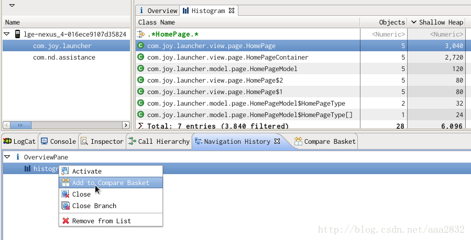The width and height of the screenshot is (471, 240).
Task: Click the class icon for model.page.HomePageModel
Action: coord(140,68)
